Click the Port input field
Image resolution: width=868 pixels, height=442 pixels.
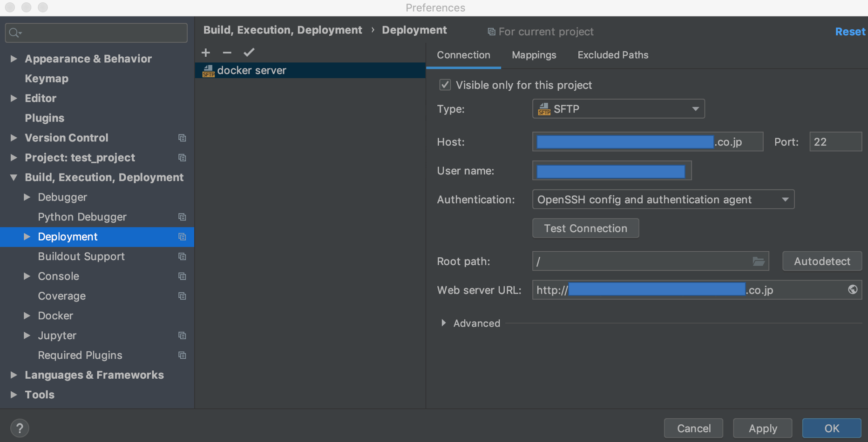click(x=835, y=142)
